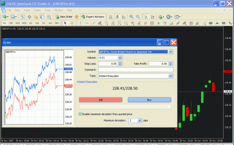Select the ellipse drawing tool
The width and height of the screenshot is (234, 145).
click(x=211, y=23)
